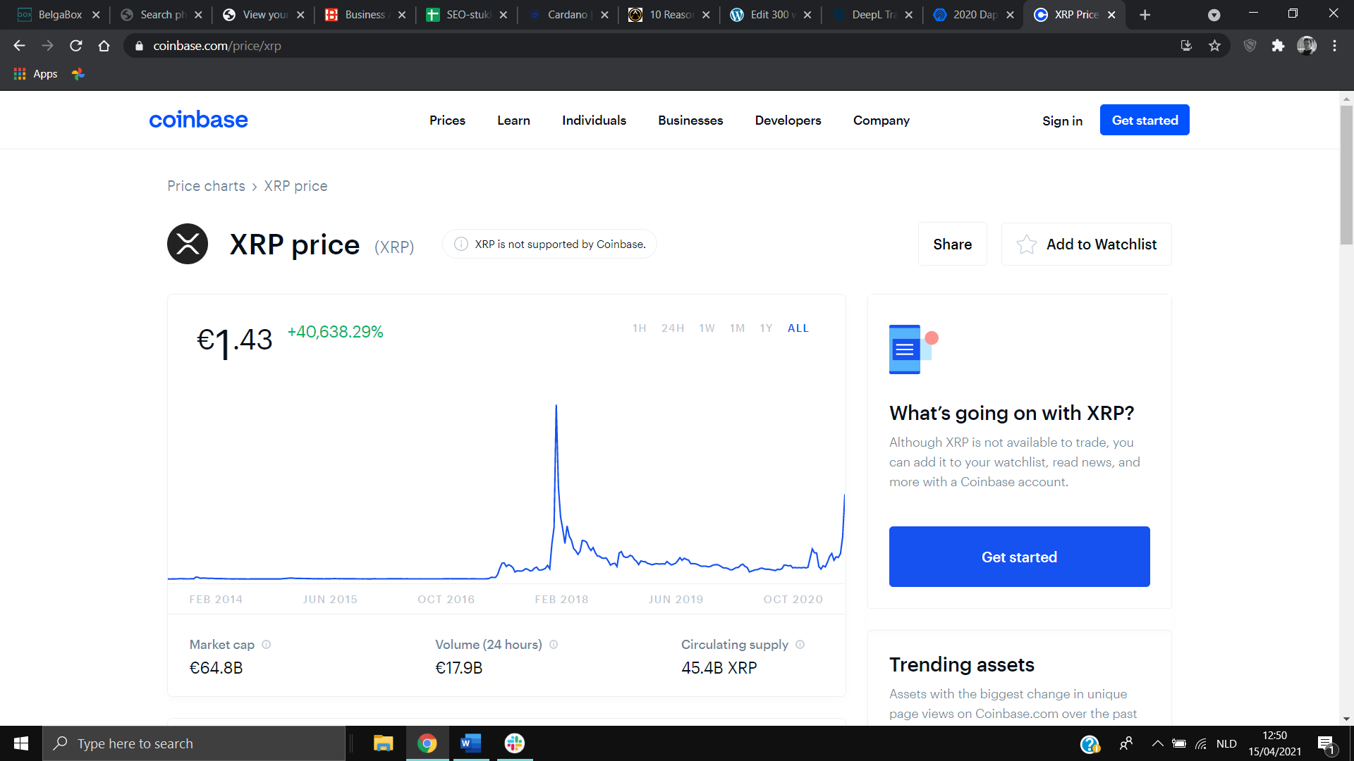
Task: Switch to the Cardano browser tab
Action: coord(567,15)
